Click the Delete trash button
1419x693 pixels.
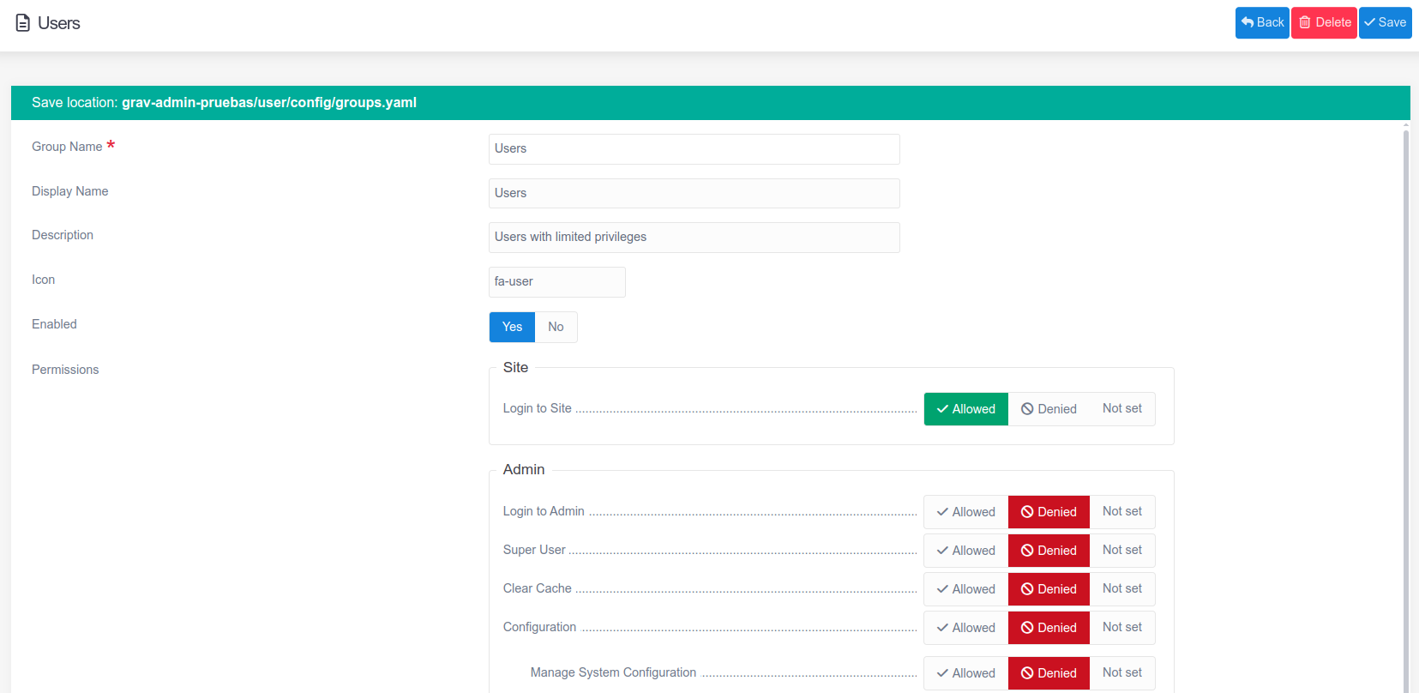coord(1324,23)
